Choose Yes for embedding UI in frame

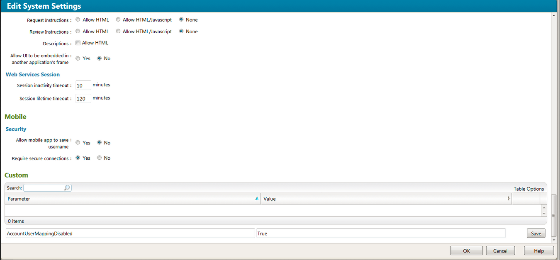tap(78, 58)
